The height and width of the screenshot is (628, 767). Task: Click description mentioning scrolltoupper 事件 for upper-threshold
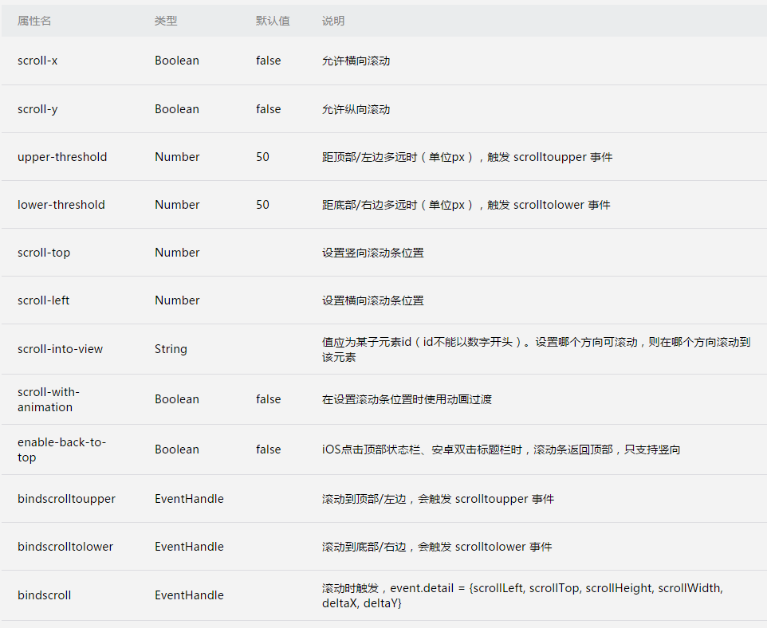pyautogui.click(x=467, y=157)
